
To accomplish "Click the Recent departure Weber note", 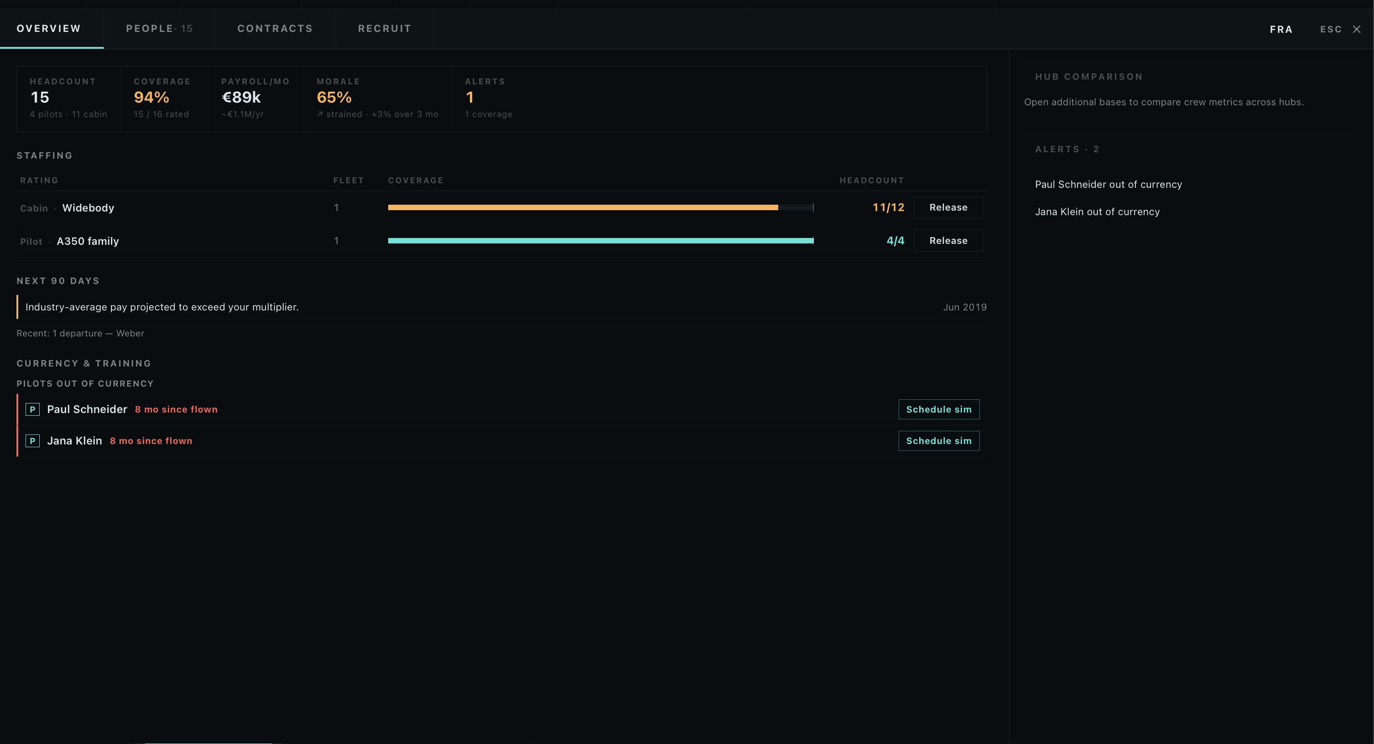I will (x=80, y=333).
